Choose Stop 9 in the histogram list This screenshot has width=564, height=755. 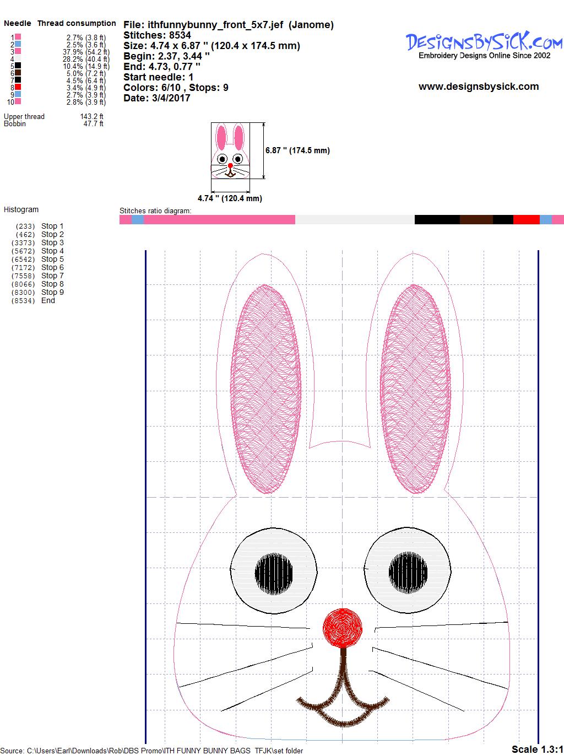pos(52,292)
